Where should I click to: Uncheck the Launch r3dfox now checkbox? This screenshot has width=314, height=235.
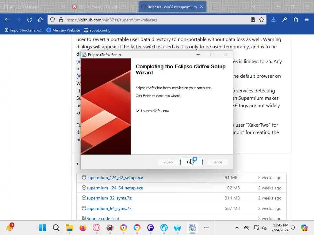click(x=138, y=110)
